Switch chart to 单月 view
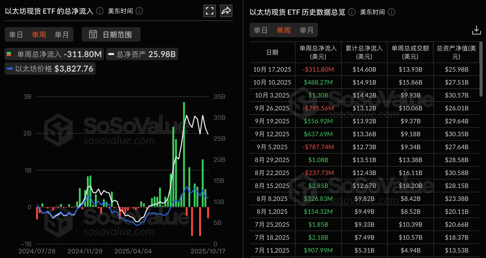Image resolution: width=486 pixels, height=258 pixels. pyautogui.click(x=62, y=34)
